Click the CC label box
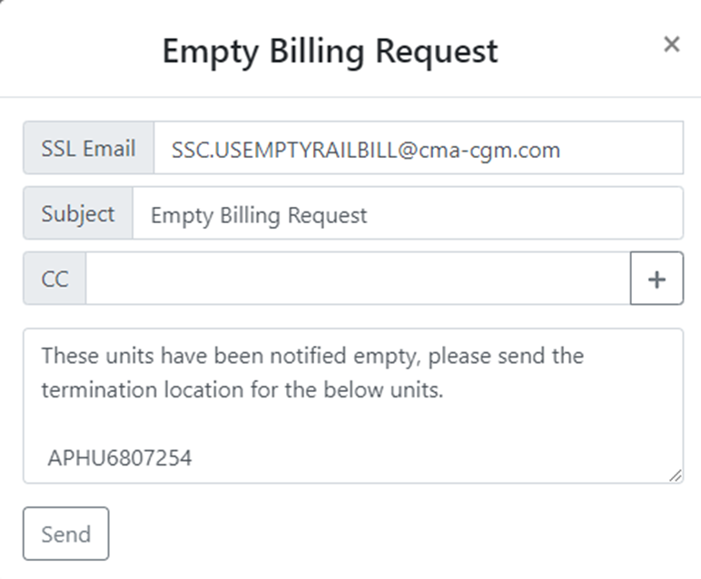 [x=54, y=280]
